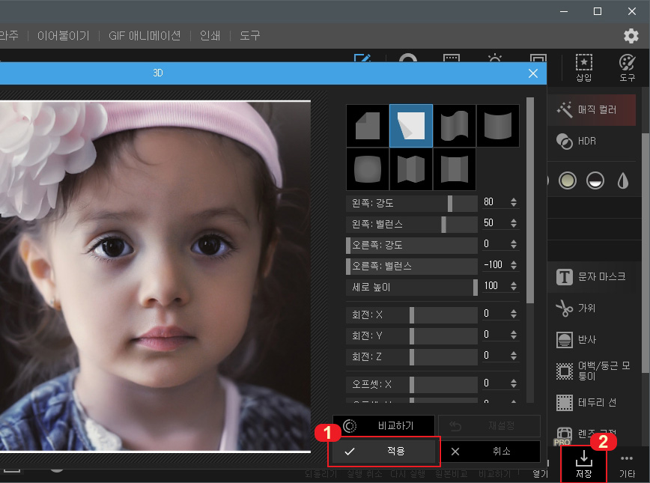Click the 비교하기 button in 3D dialog
The width and height of the screenshot is (650, 483).
click(x=384, y=426)
